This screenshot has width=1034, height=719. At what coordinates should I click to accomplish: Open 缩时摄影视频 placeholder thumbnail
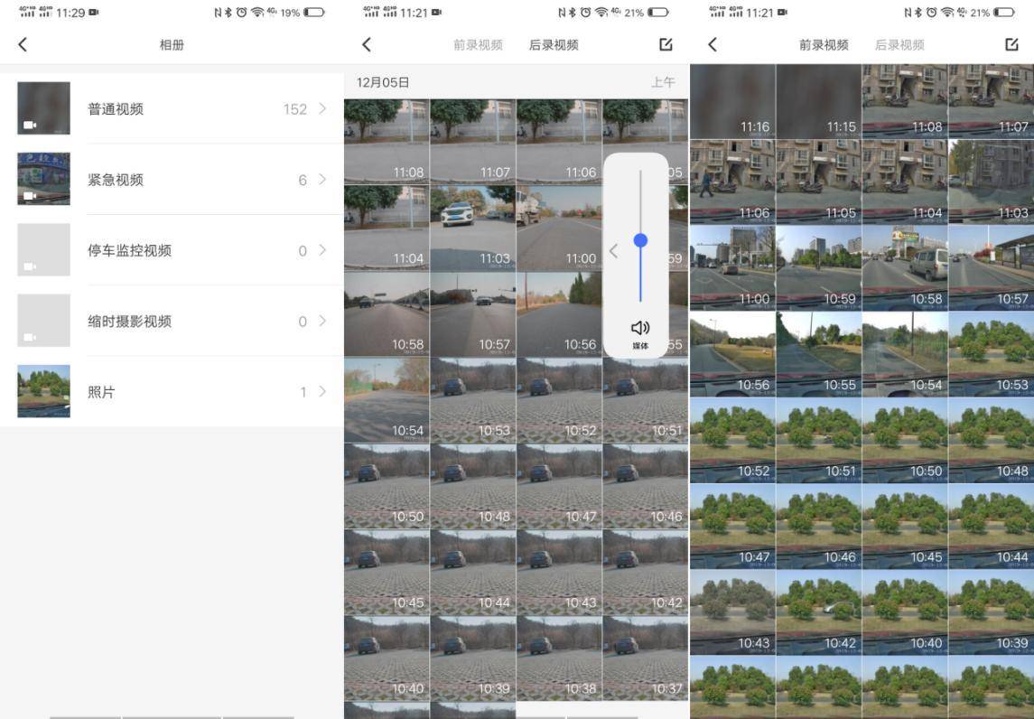[x=43, y=321]
